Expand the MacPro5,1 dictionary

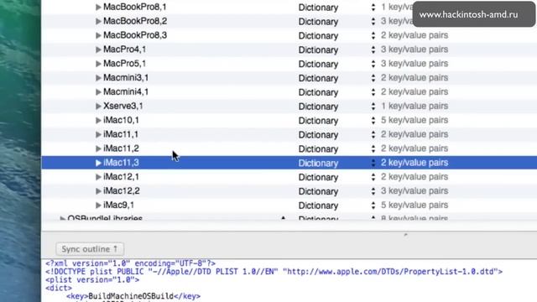pyautogui.click(x=98, y=64)
